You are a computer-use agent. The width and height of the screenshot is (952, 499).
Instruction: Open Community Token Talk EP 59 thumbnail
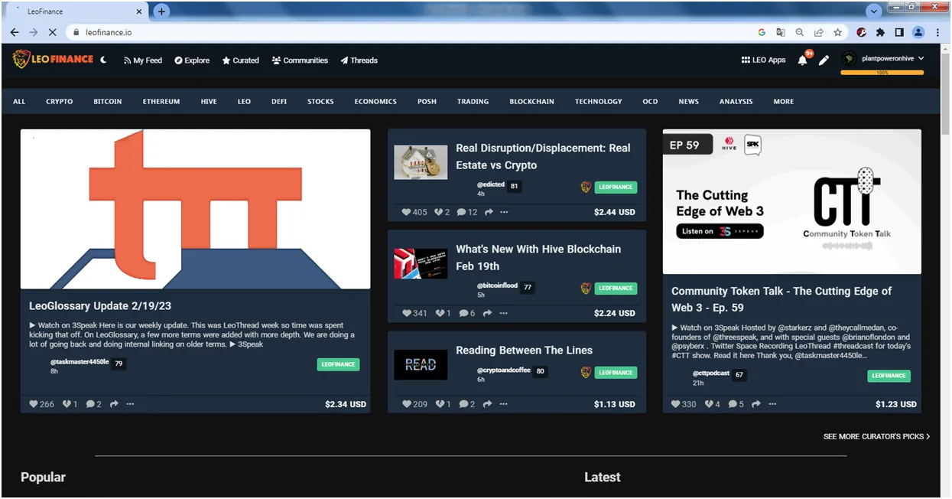792,201
